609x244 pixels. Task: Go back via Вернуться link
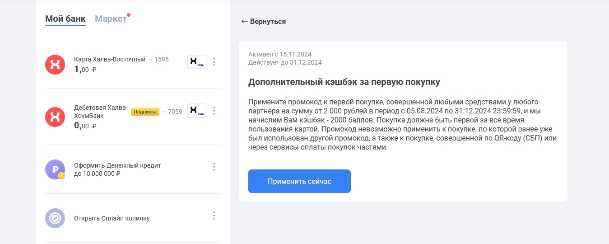(x=264, y=21)
